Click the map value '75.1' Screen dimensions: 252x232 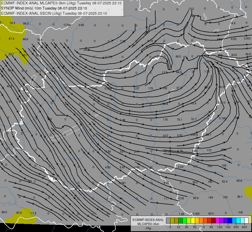[x=179, y=120]
